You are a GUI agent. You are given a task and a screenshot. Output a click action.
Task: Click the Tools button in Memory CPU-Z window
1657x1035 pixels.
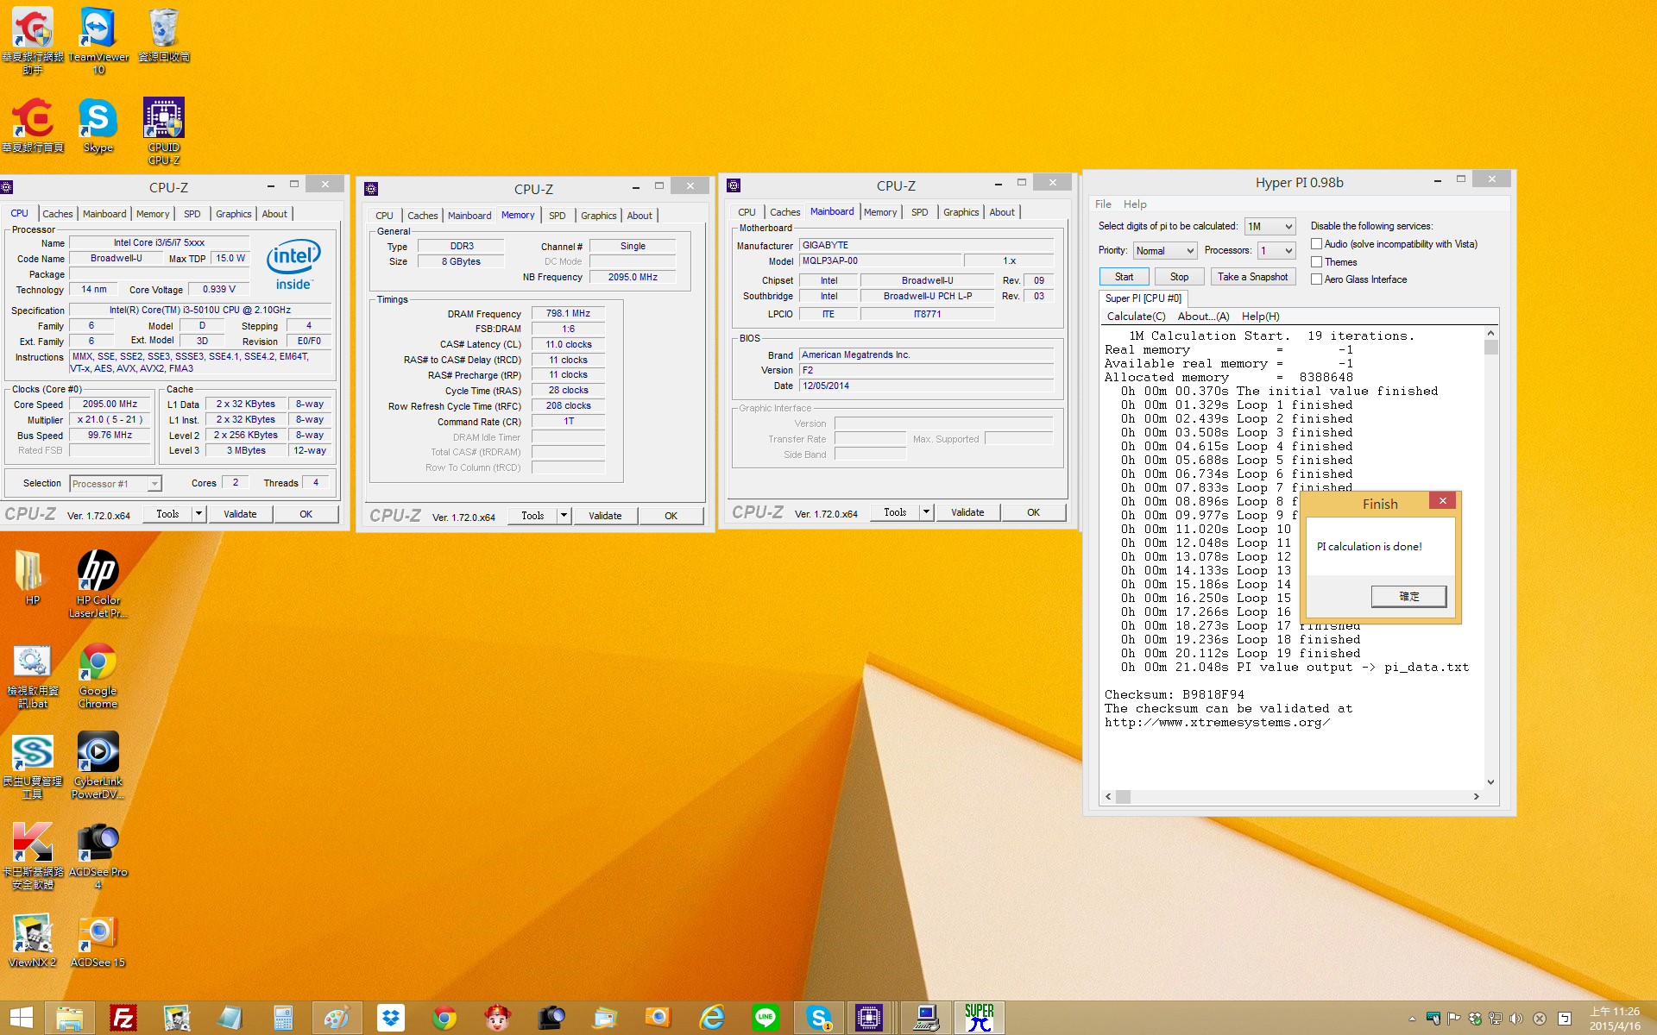[x=532, y=516]
